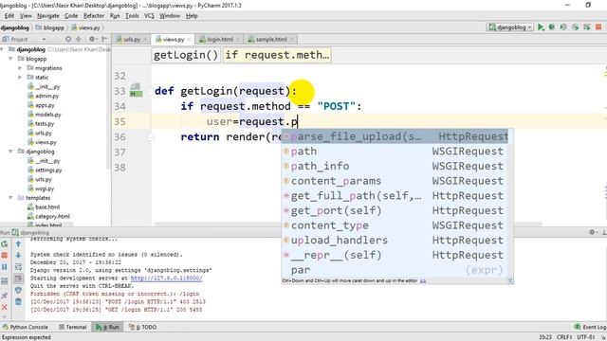Start debugging with the bug icon
This screenshot has width=607, height=341.
[552, 27]
